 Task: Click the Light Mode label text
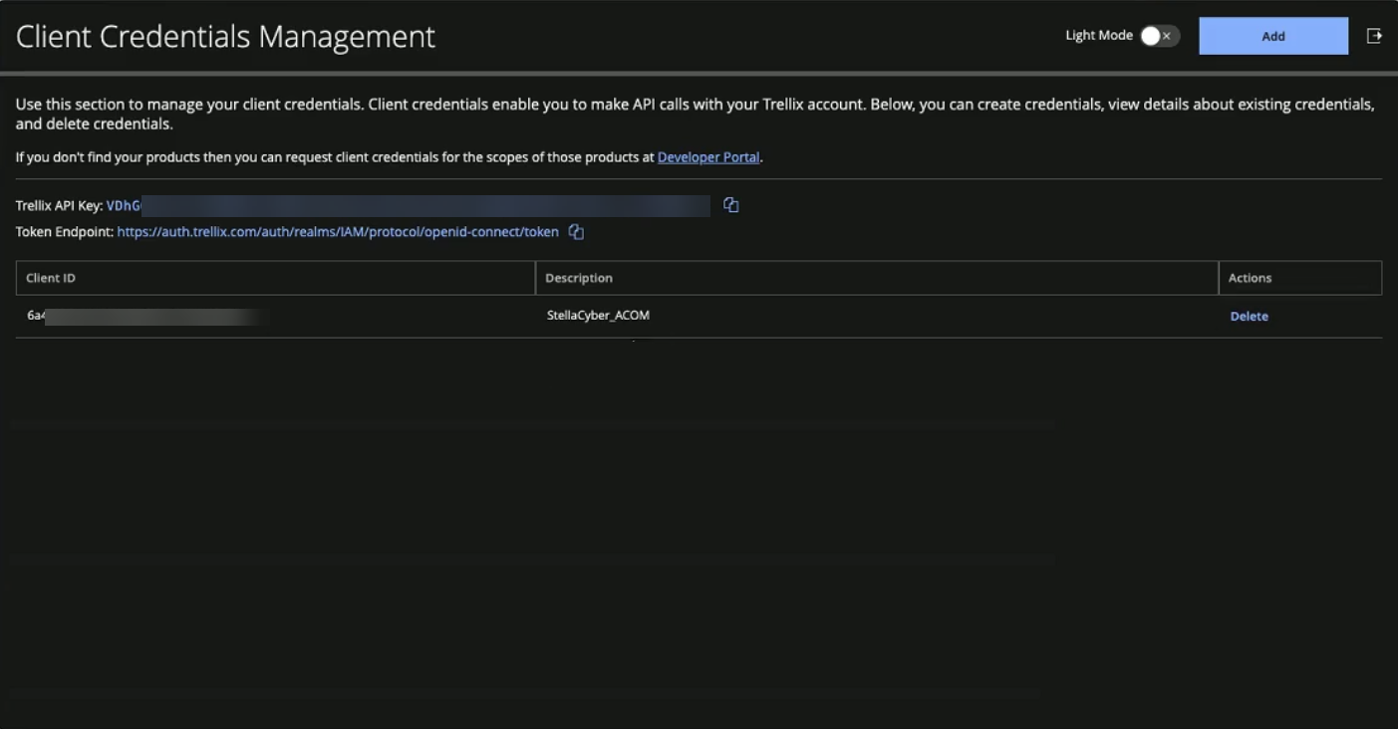click(x=1098, y=36)
